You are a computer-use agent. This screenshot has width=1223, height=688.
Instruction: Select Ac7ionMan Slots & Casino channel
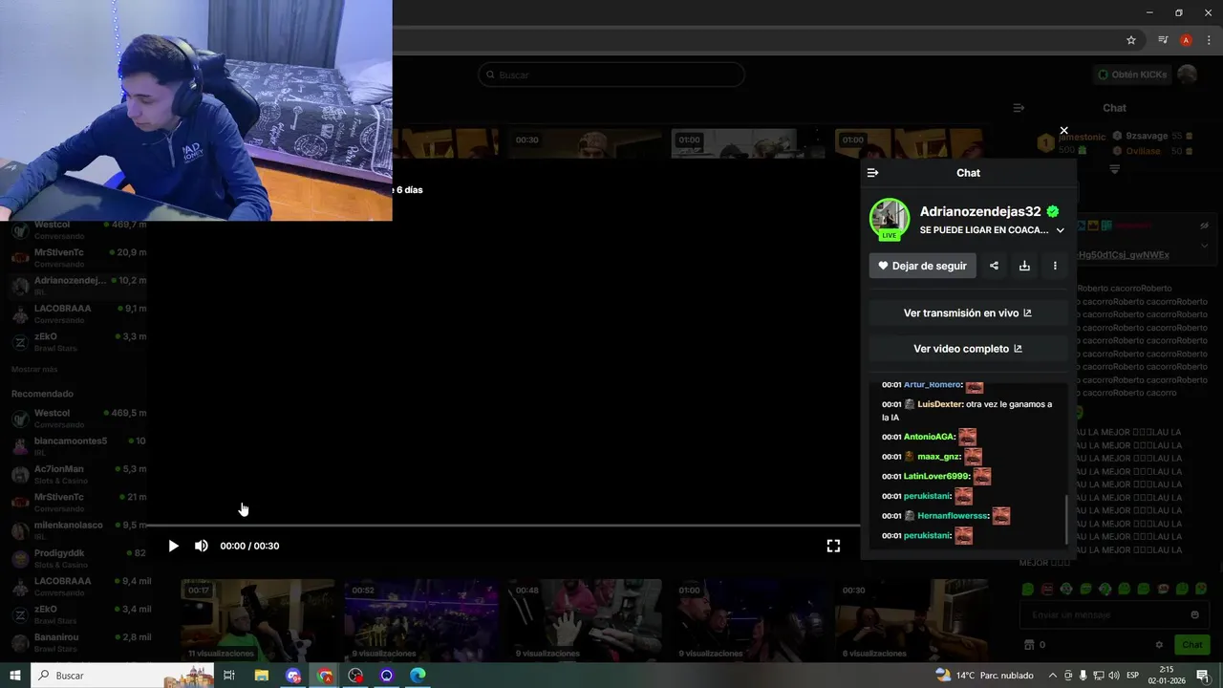coord(78,474)
